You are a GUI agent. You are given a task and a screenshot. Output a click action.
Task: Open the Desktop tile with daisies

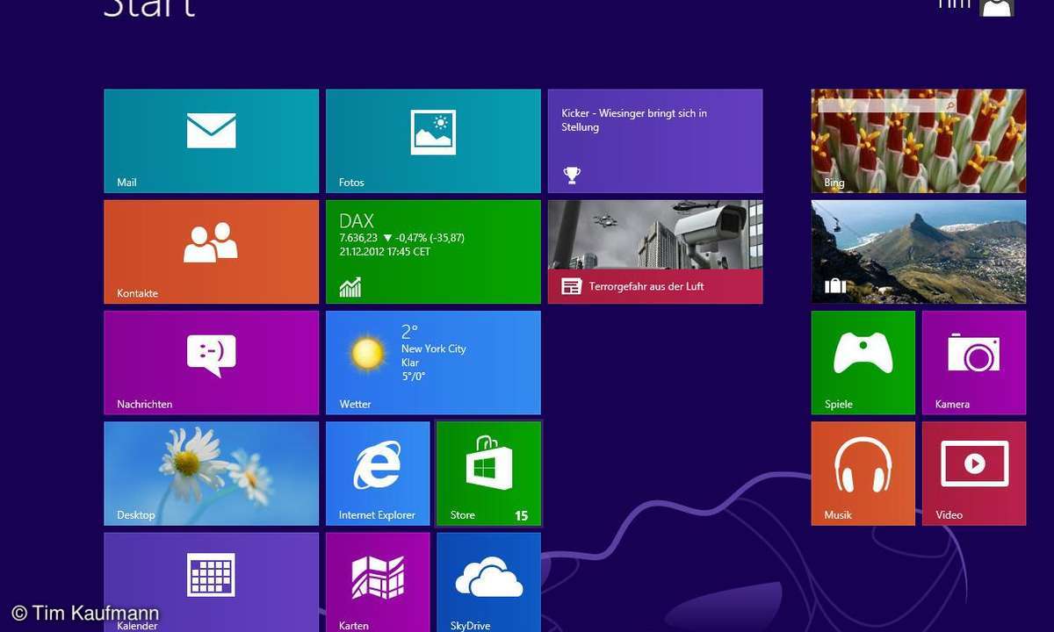212,474
